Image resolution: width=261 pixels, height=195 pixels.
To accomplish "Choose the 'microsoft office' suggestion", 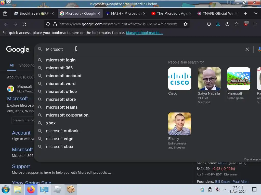I will pyautogui.click(x=61, y=91).
